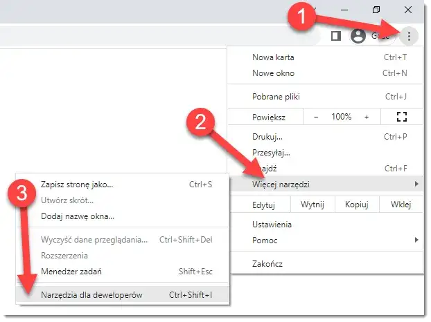The height and width of the screenshot is (322, 431).
Task: Increase zoom with the plus button
Action: click(367, 117)
